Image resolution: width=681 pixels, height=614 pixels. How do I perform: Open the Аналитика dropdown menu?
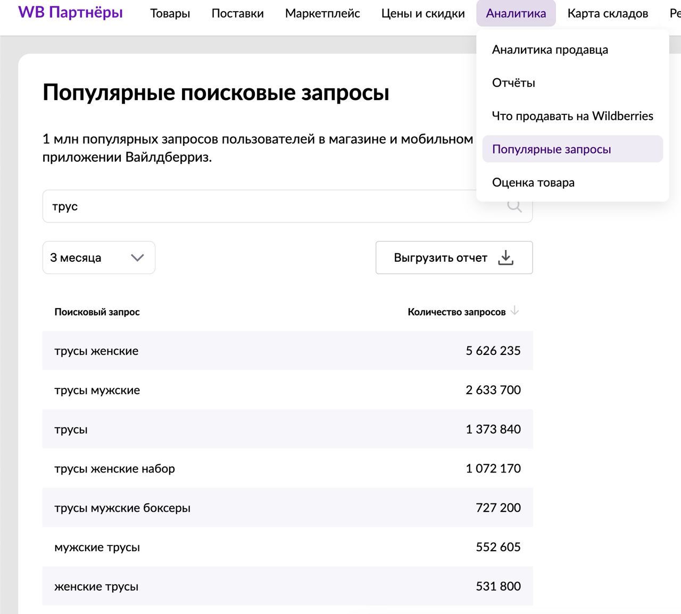pyautogui.click(x=516, y=13)
